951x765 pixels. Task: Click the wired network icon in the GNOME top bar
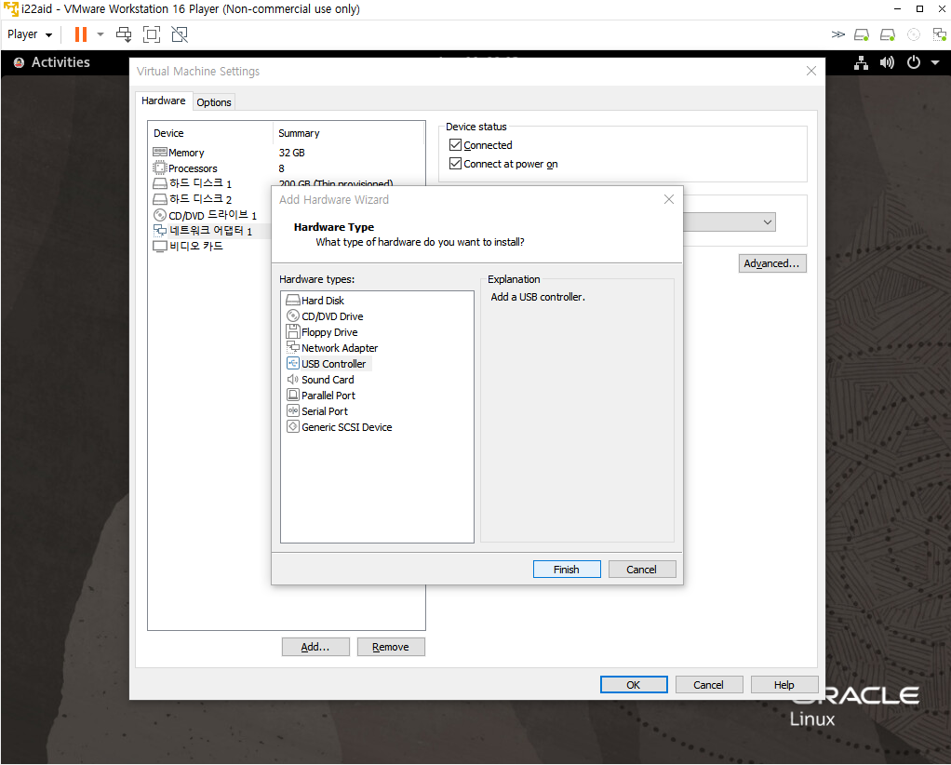click(862, 62)
